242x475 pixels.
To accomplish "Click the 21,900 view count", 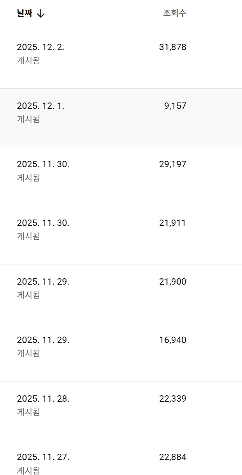I will (172, 282).
